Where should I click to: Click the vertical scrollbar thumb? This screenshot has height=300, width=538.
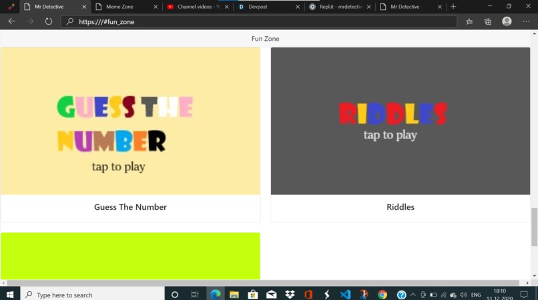pyautogui.click(x=534, y=227)
